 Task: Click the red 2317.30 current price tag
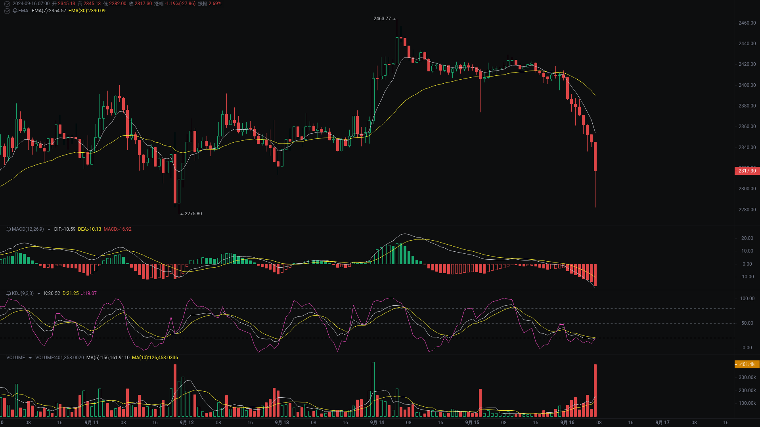click(747, 170)
